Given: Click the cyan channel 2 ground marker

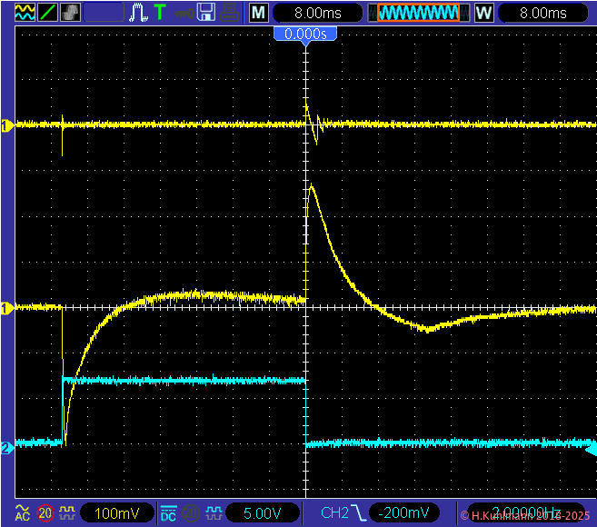Looking at the screenshot, I should click(6, 447).
